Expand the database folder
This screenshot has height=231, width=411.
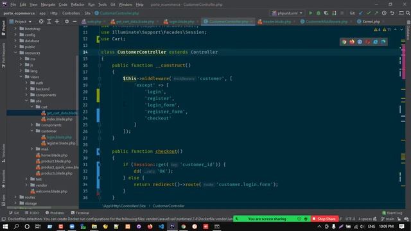tap(15, 40)
